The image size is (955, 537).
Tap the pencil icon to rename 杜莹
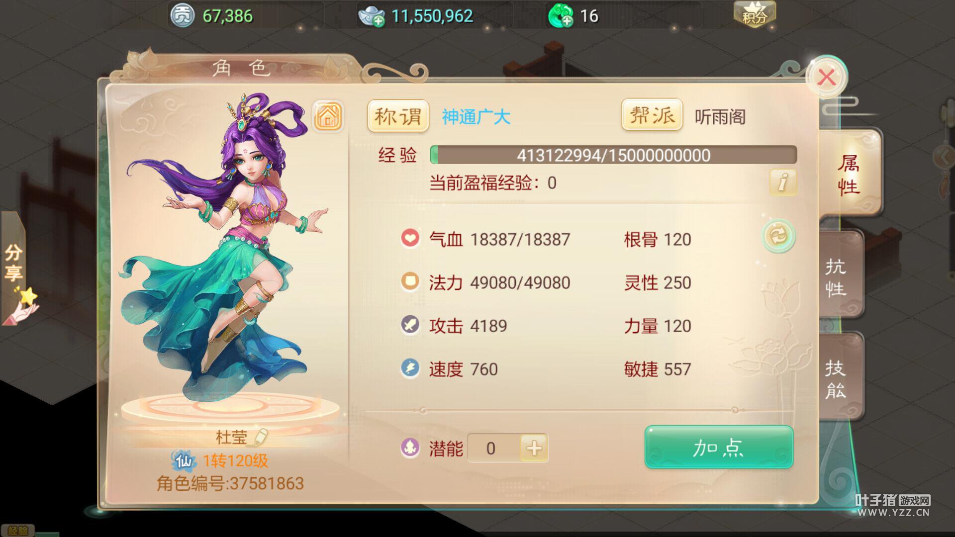click(x=260, y=437)
